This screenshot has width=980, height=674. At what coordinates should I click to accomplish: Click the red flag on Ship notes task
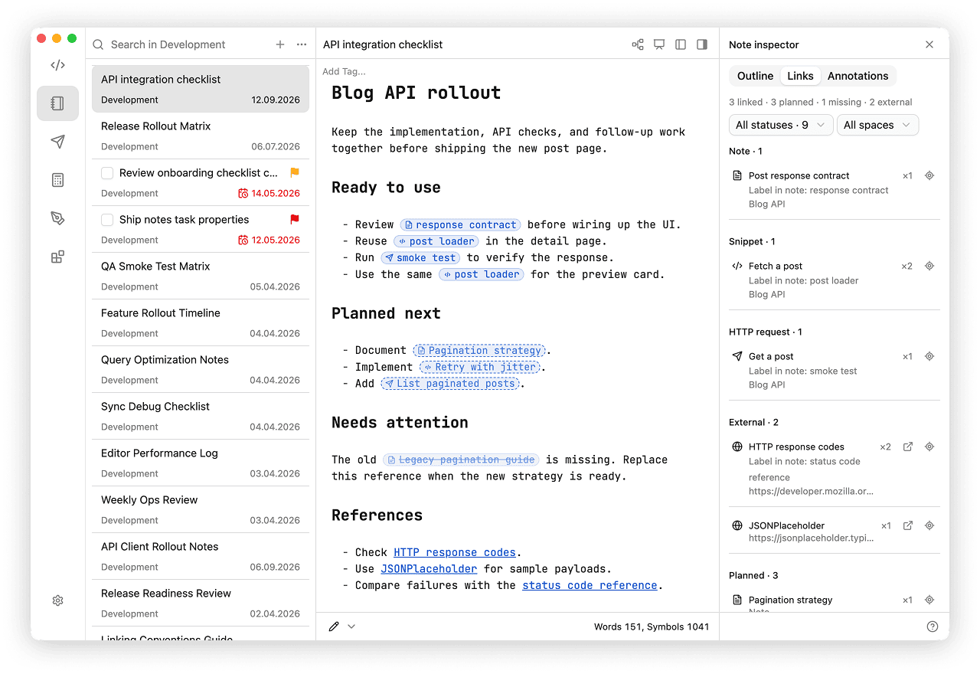pos(295,220)
